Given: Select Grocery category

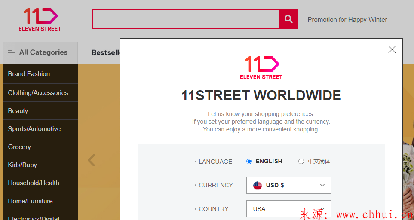Looking at the screenshot, I should point(40,147).
